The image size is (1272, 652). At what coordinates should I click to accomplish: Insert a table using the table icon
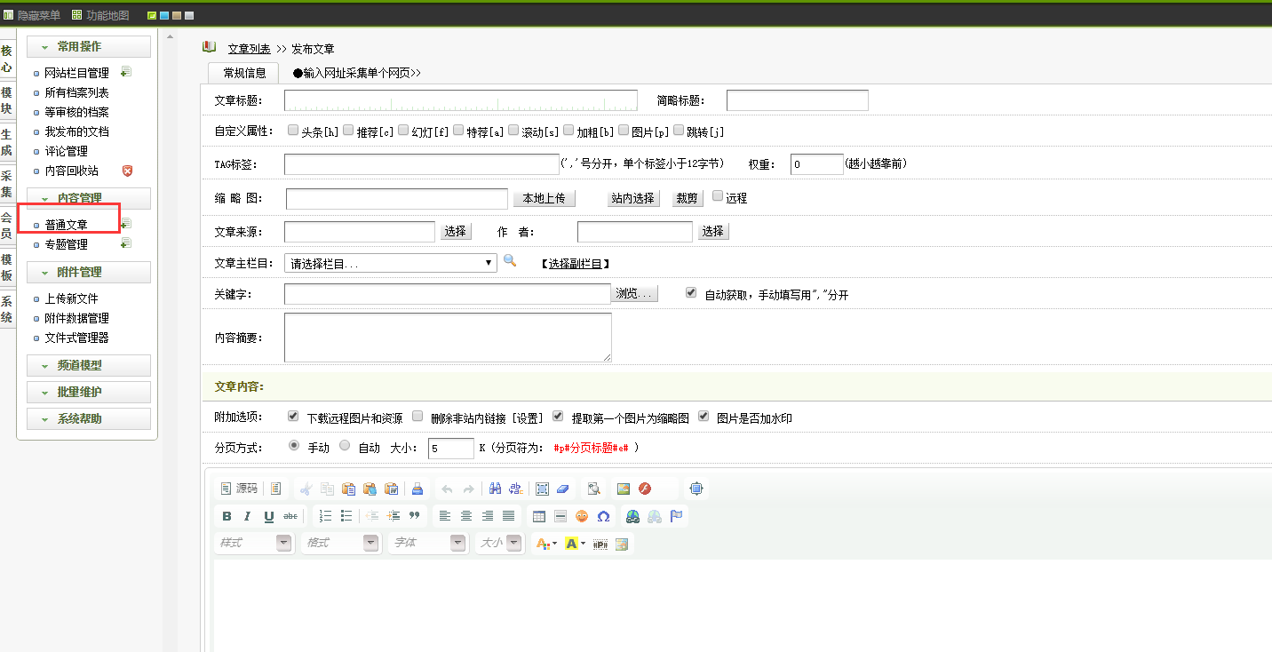(x=538, y=516)
